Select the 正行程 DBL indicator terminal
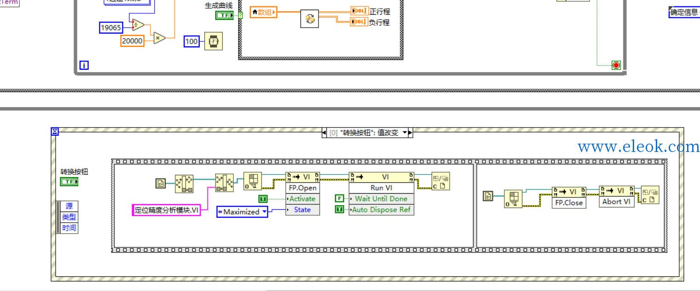 pos(359,11)
